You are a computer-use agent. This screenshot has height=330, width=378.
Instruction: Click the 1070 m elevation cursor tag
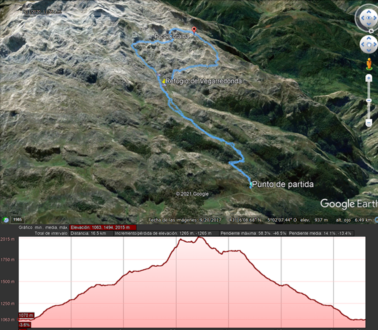coord(26,315)
